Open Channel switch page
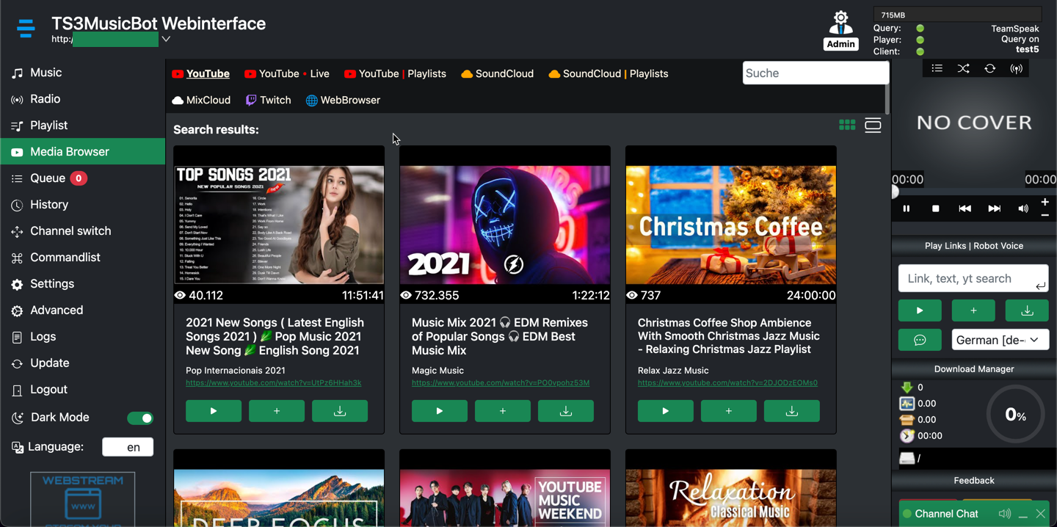The image size is (1057, 527). pos(82,231)
